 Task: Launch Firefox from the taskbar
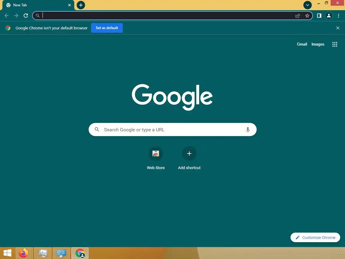[x=23, y=253]
